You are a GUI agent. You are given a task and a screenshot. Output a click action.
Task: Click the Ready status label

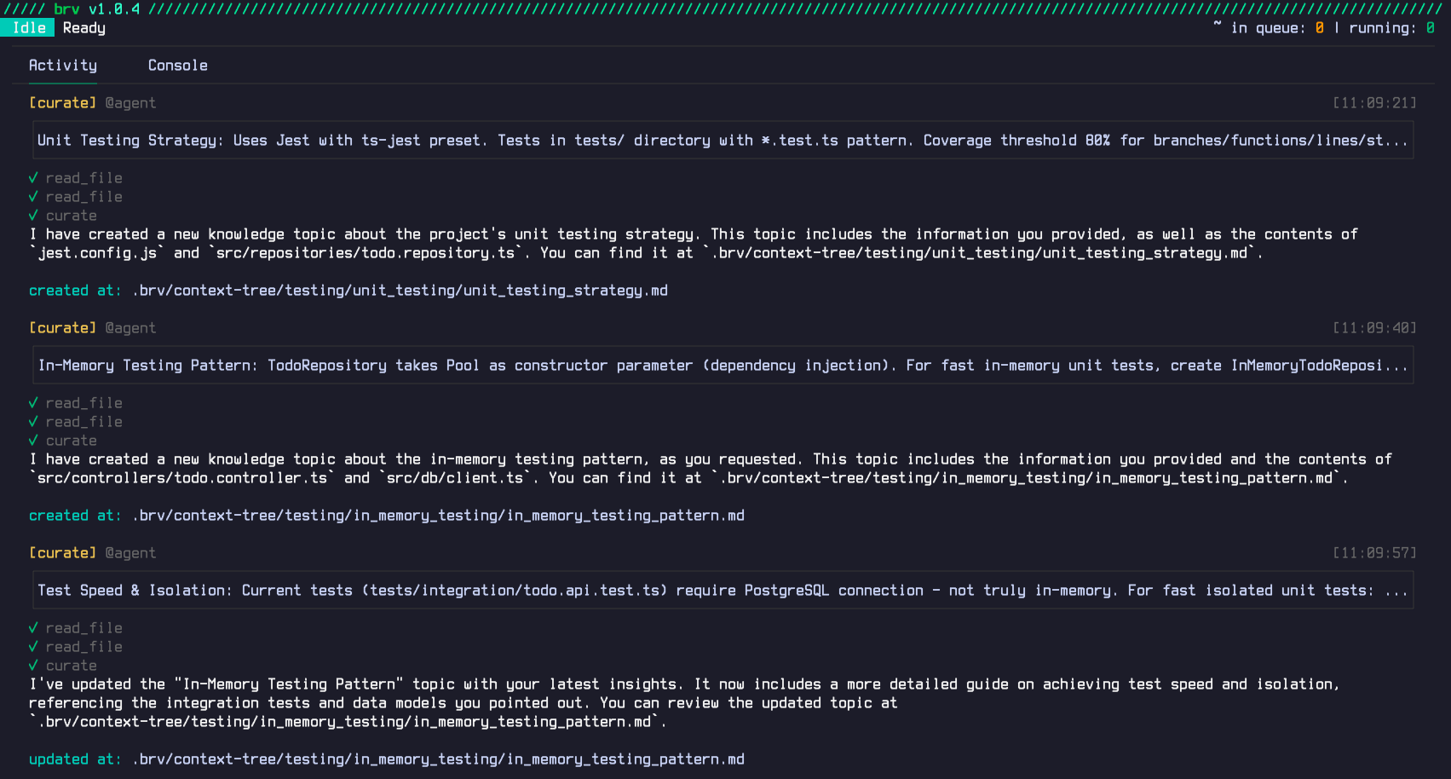pos(83,28)
